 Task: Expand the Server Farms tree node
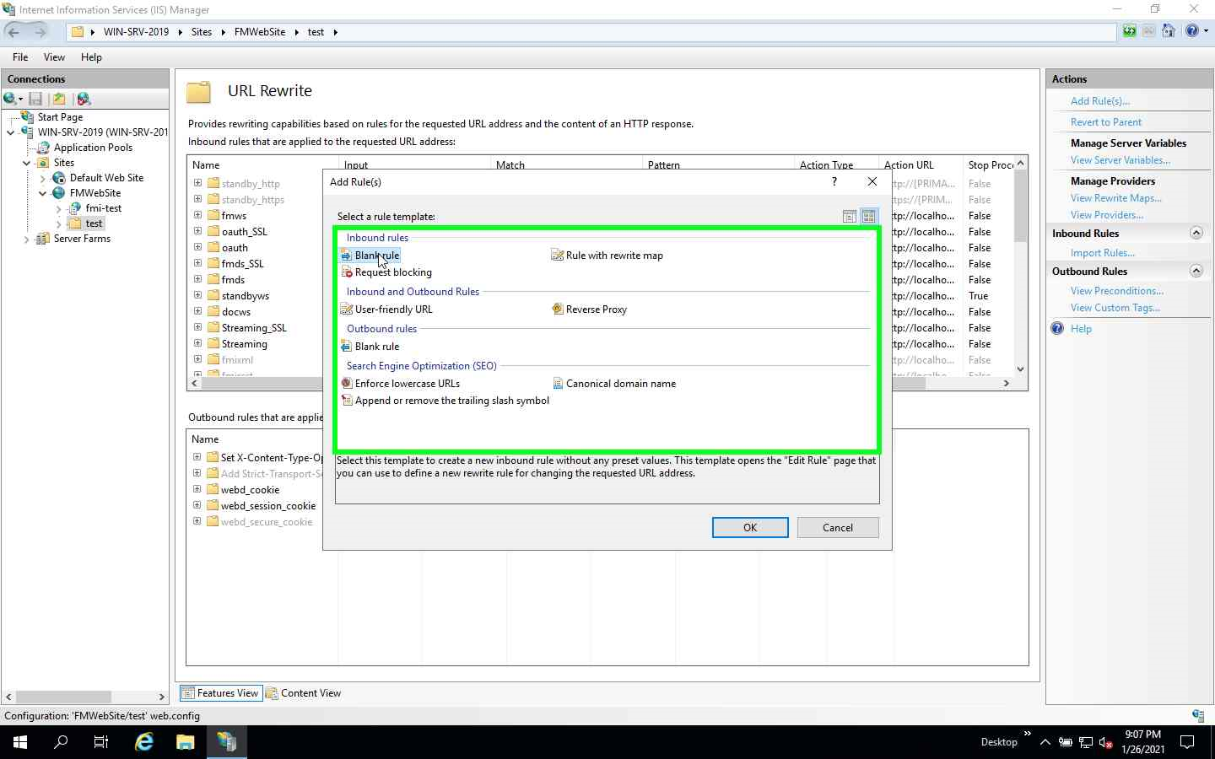pos(26,239)
